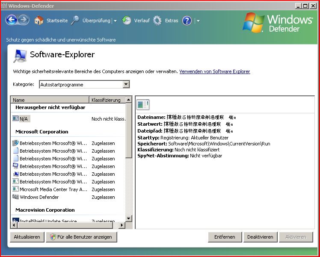Screen dimensions: 320x257
Task: Select Microsoft Media Center Tray A... row
Action: pyautogui.click(x=69, y=189)
